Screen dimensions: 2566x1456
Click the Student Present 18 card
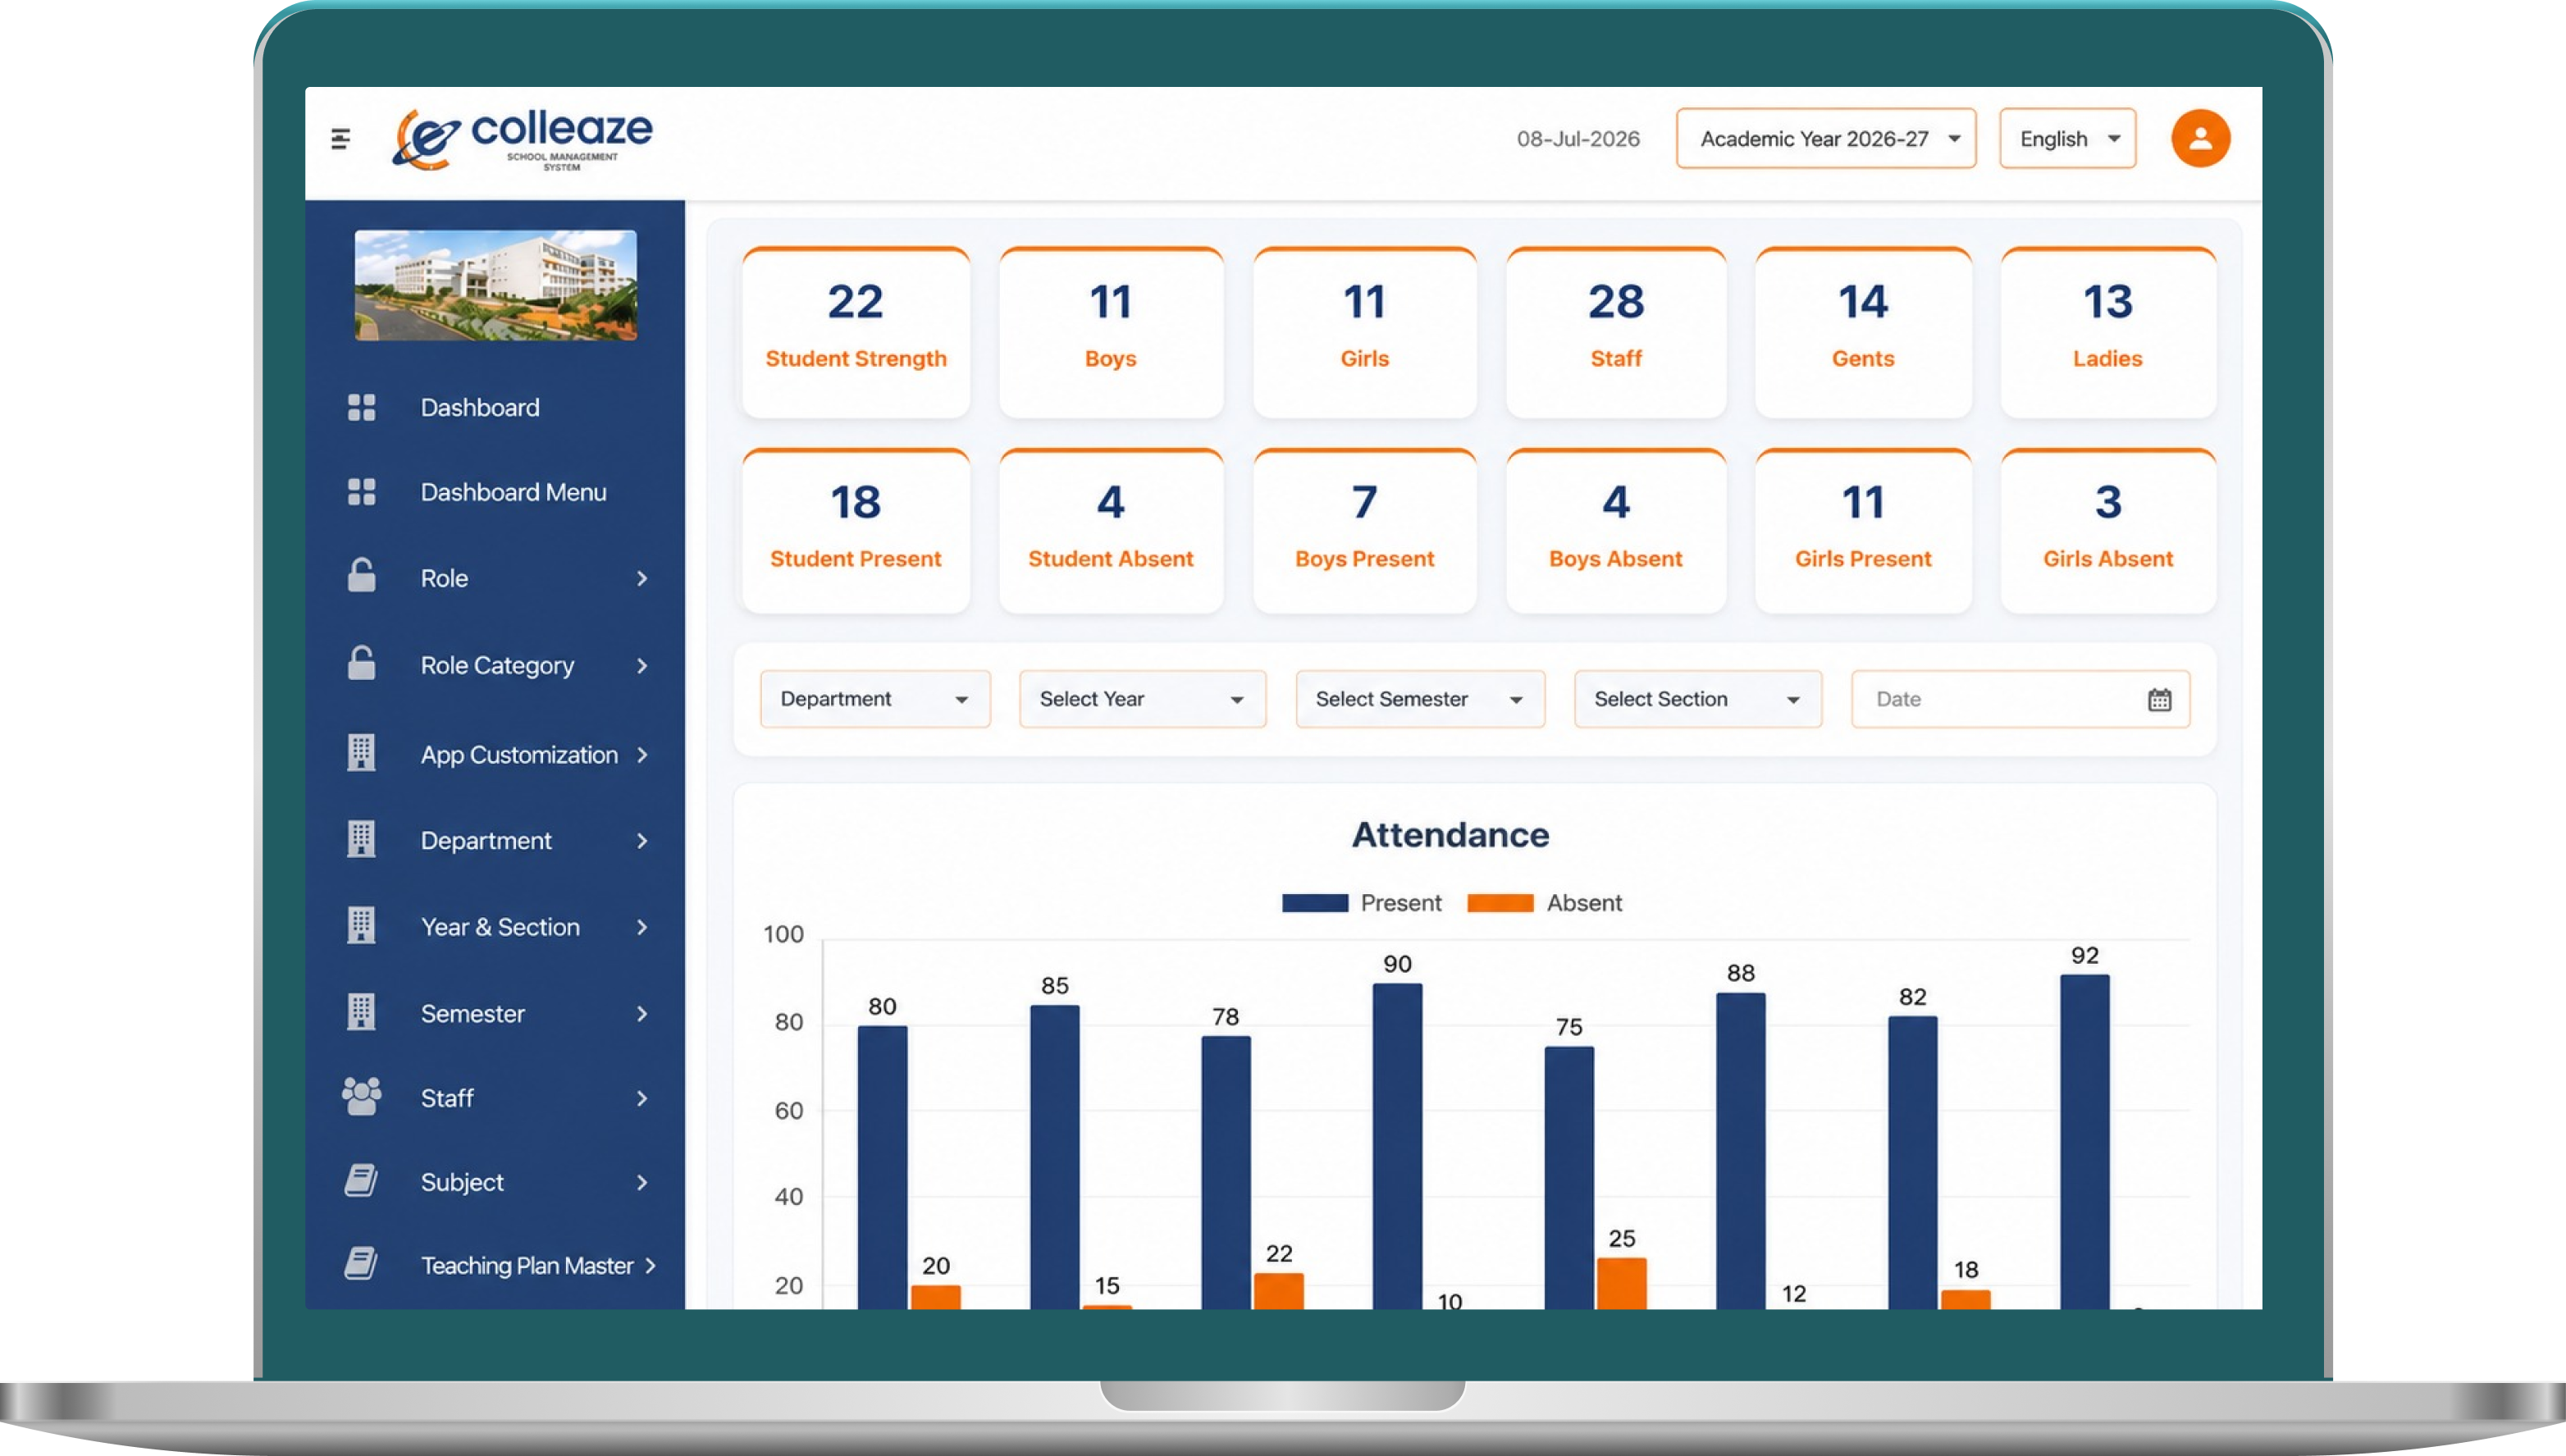tap(856, 531)
